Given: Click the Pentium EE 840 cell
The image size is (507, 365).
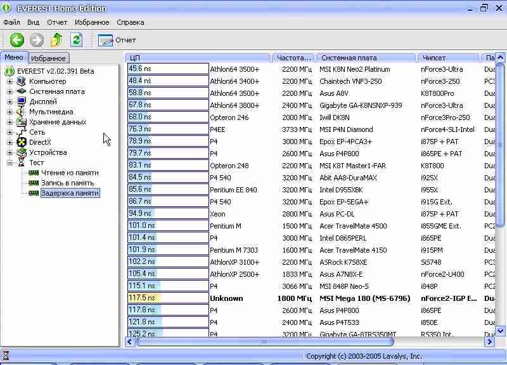Looking at the screenshot, I should coord(233,190).
